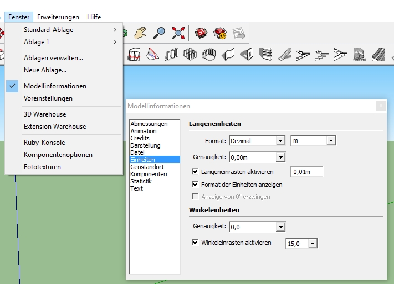Screen dimensions: 394x284
Task: Click the Extension Warehouse ruby gem toolbar icon
Action: click(x=220, y=33)
